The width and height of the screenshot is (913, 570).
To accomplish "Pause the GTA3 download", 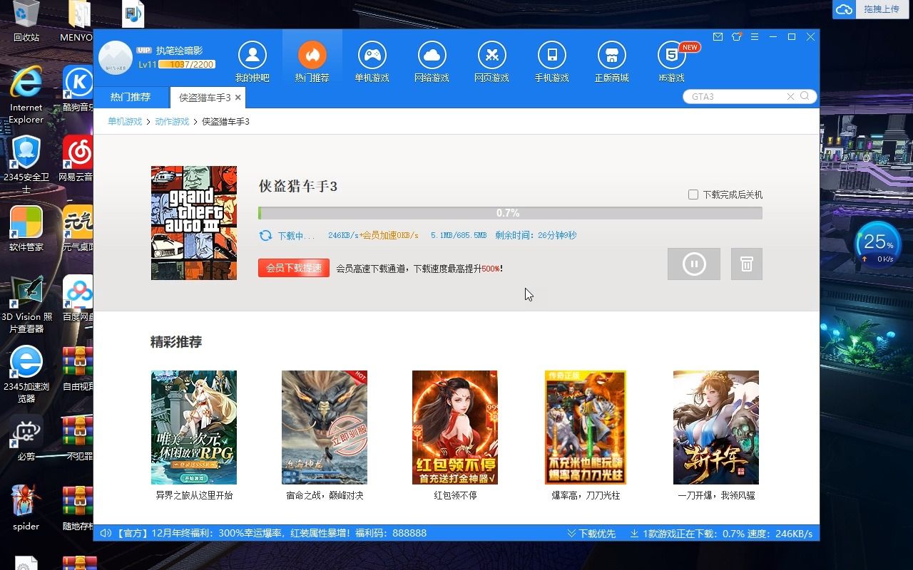I will click(x=694, y=264).
